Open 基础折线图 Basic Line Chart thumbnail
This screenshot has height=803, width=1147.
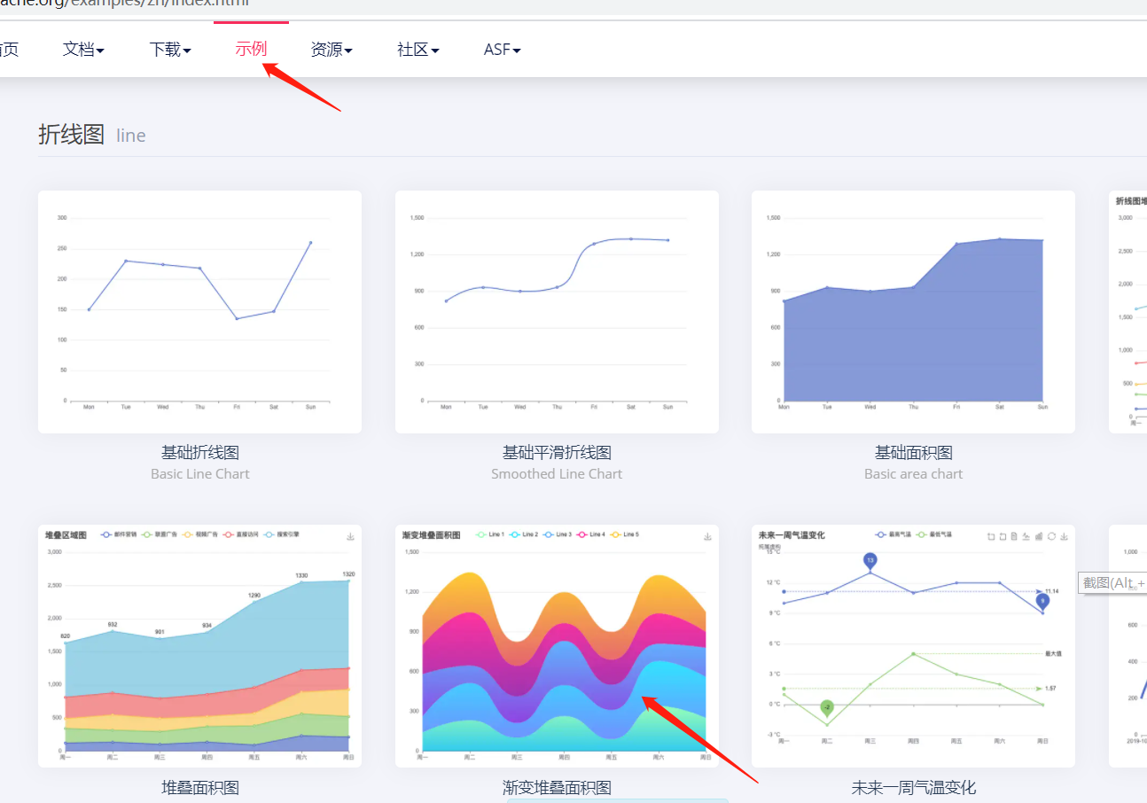(x=199, y=312)
